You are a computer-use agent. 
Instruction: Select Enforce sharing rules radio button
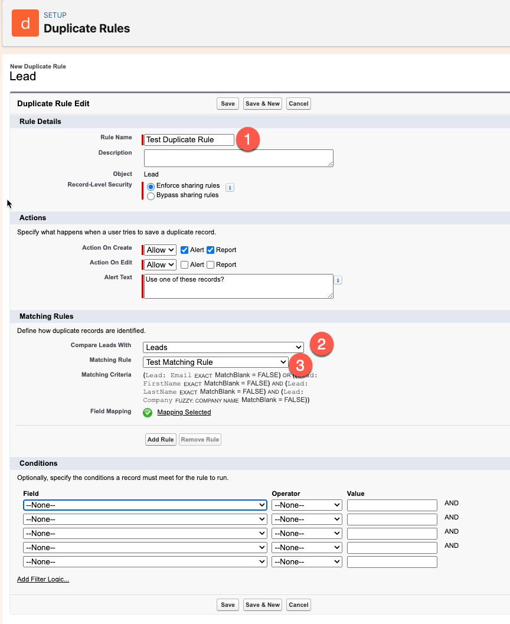coord(151,186)
